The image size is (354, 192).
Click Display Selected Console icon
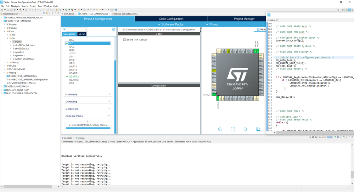[338, 137]
